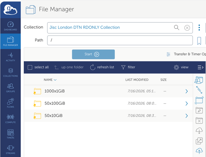
Task: Click the Rename folder icon
Action: pyautogui.click(x=199, y=110)
